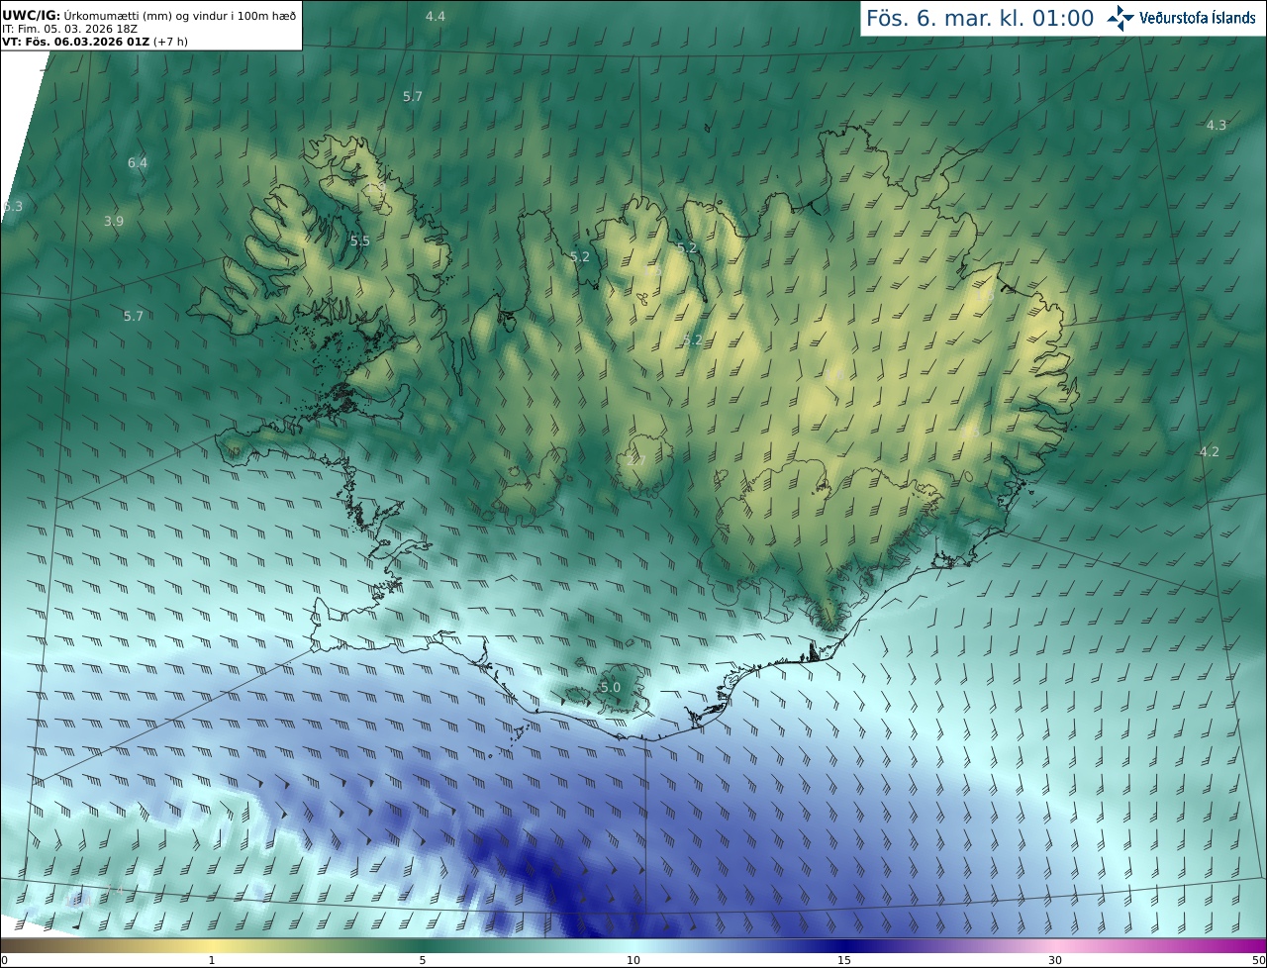Click the 4.3 value on the map
This screenshot has height=968, width=1267.
pos(1217,125)
